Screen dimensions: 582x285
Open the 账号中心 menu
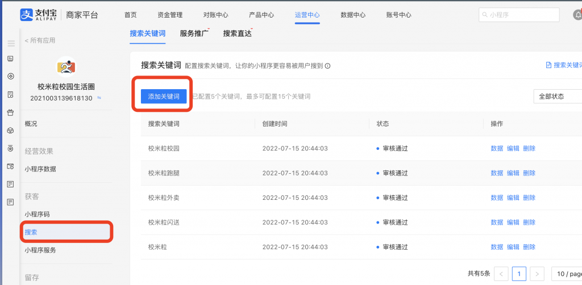click(x=398, y=15)
